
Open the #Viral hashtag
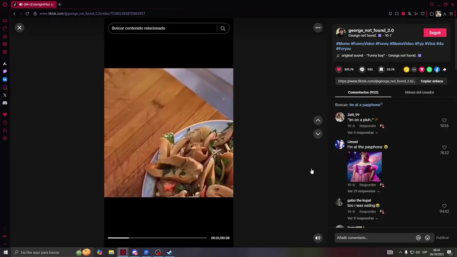tap(430, 44)
